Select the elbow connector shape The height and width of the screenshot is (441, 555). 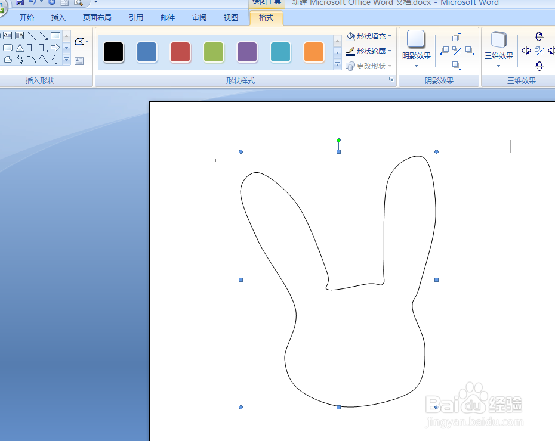(x=32, y=48)
